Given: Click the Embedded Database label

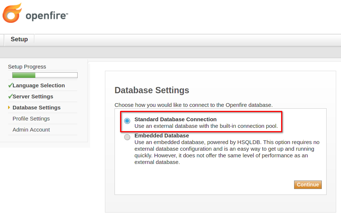Looking at the screenshot, I should pyautogui.click(x=161, y=136).
